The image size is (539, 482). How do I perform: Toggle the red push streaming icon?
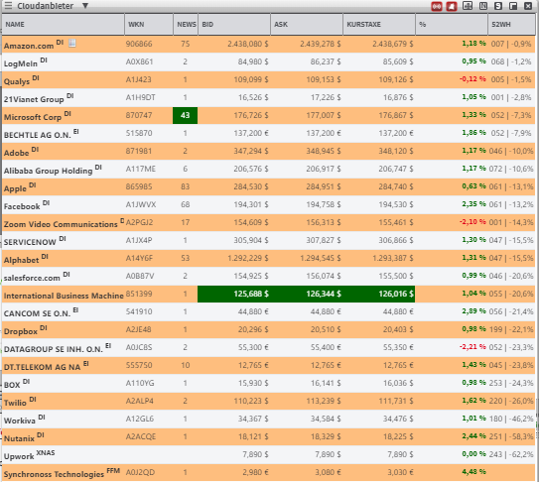click(x=437, y=6)
